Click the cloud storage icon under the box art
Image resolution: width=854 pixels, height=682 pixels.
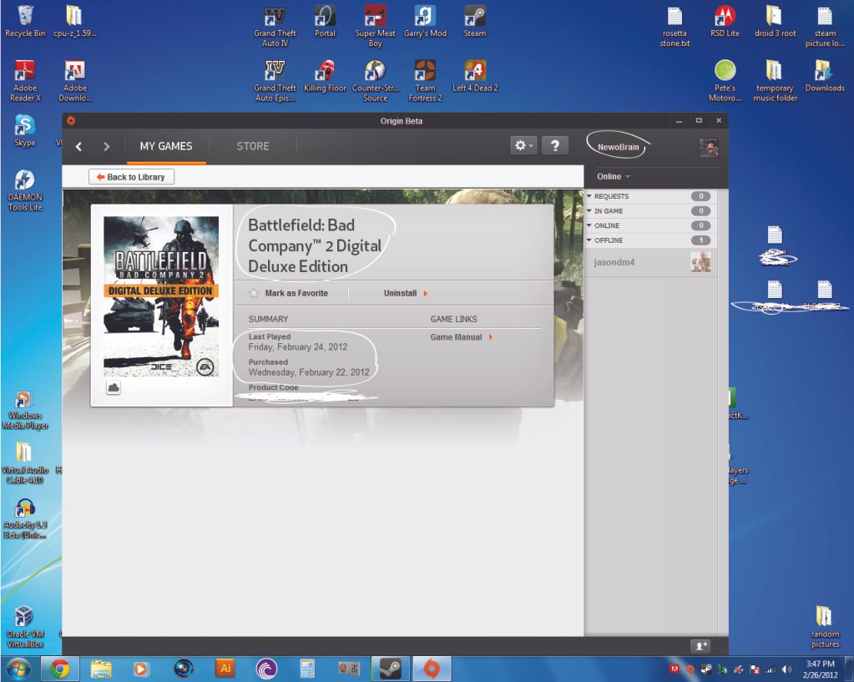tap(114, 388)
